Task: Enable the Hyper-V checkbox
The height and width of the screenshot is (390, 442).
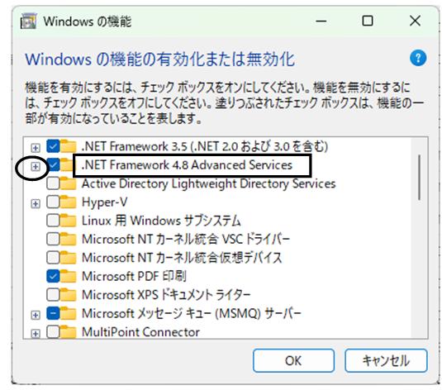Action: (x=53, y=202)
